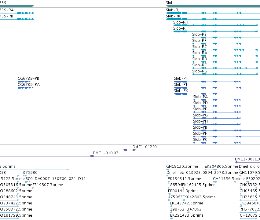The height and width of the screenshot is (220, 260).
Task: Select the 375980 EST label
Action: (x=30, y=173)
